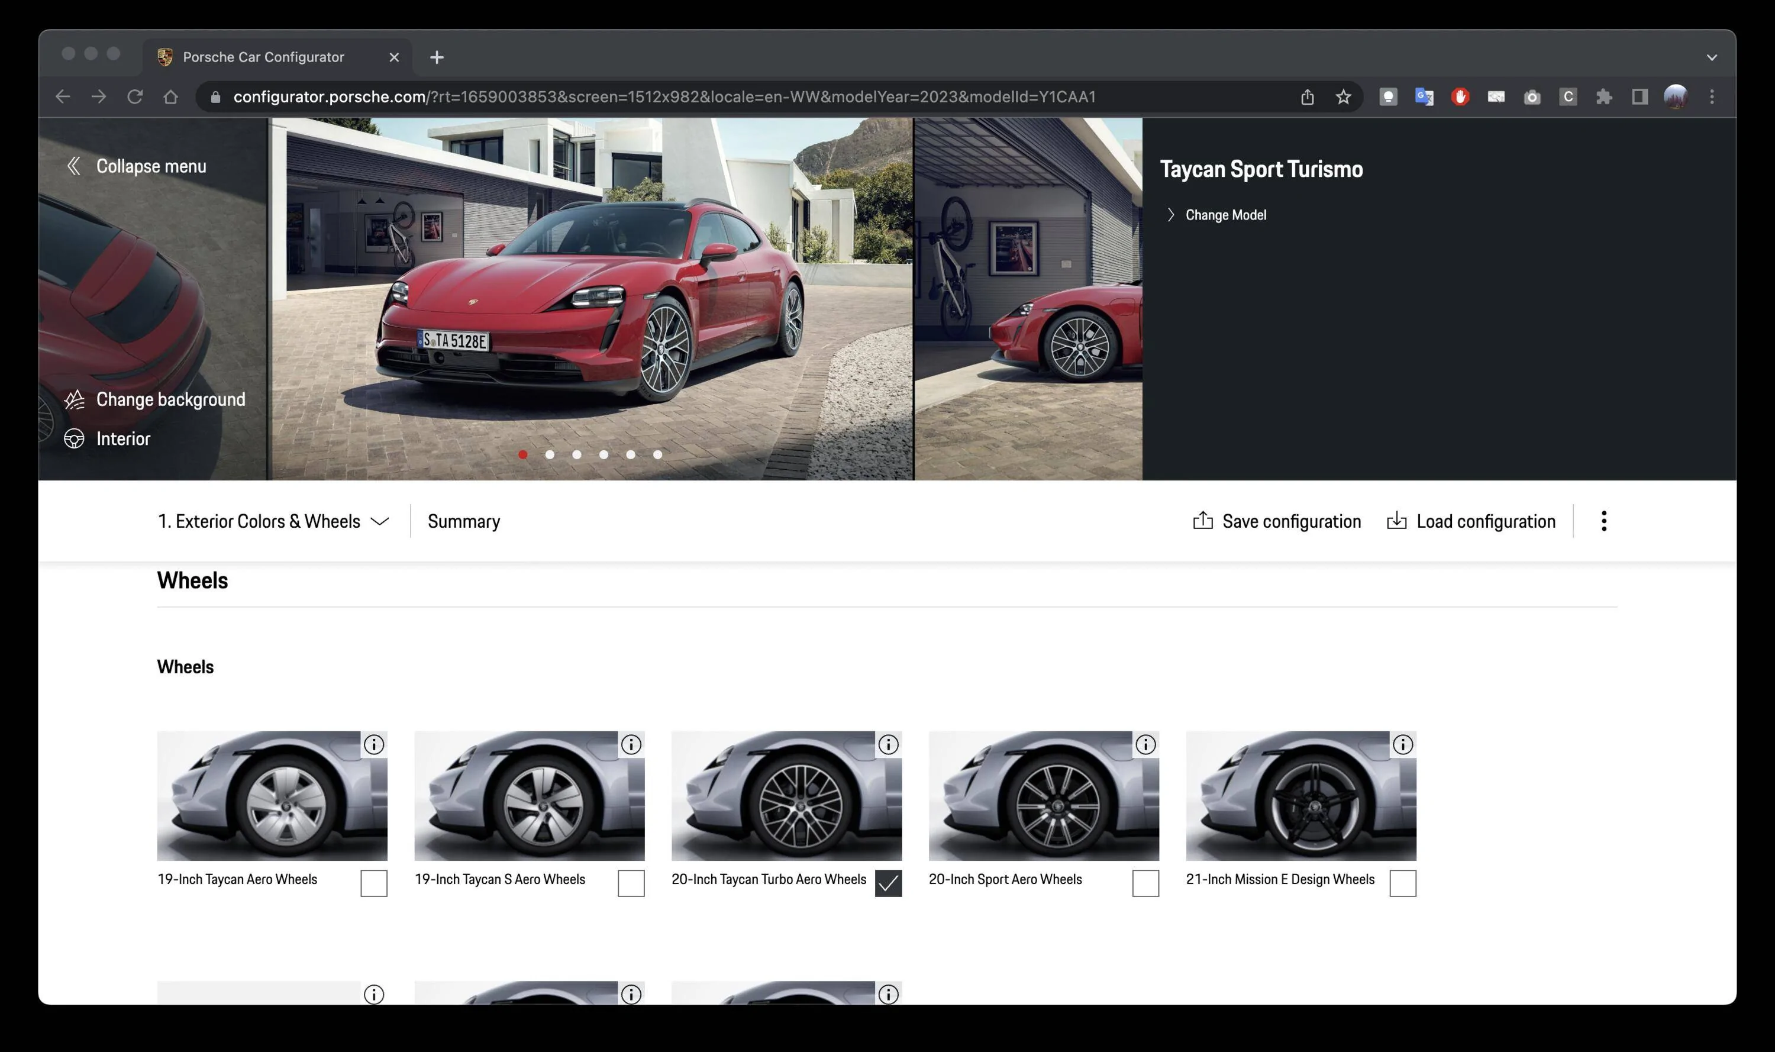
Task: Reload the configurator page
Action: [135, 96]
